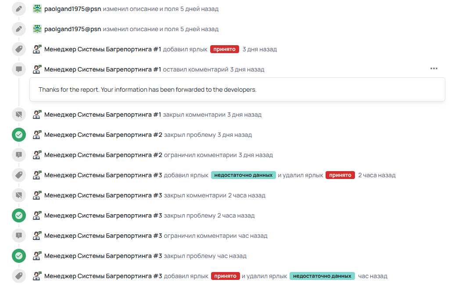The image size is (455, 290).
Task: Click the removed недостаточно данных label in the last row
Action: (x=322, y=276)
